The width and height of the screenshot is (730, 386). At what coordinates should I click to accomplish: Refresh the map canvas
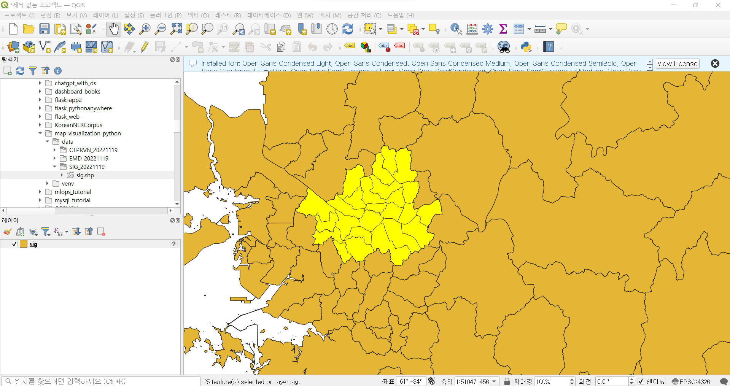tap(348, 29)
